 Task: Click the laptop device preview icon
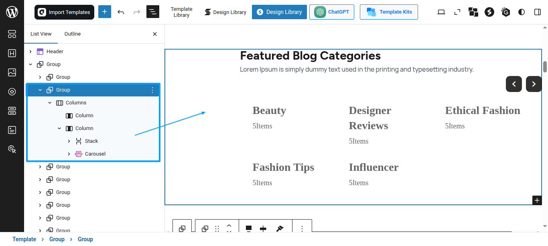[441, 12]
